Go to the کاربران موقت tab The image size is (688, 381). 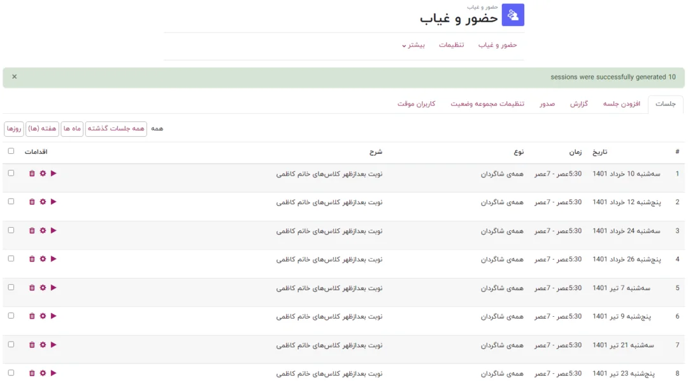(x=416, y=104)
